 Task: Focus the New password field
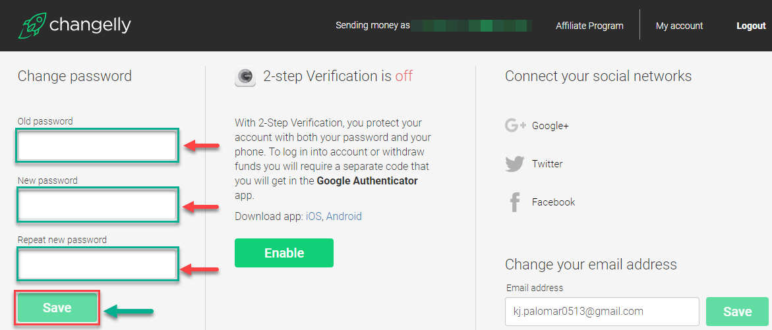(98, 205)
